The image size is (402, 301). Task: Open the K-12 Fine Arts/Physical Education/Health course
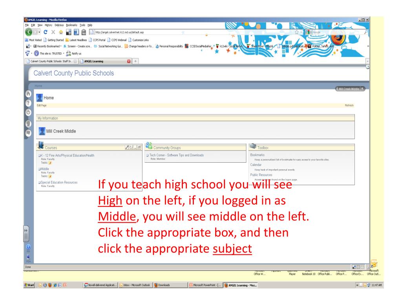[68, 155]
